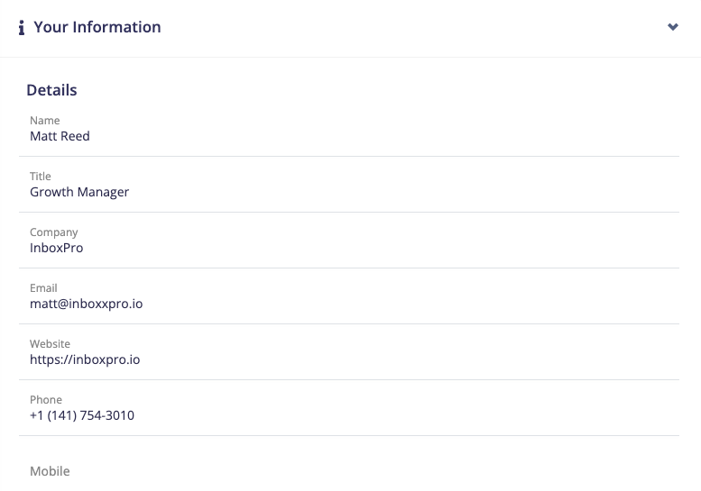
Task: Click the info icon beside Your Information
Action: [x=22, y=28]
